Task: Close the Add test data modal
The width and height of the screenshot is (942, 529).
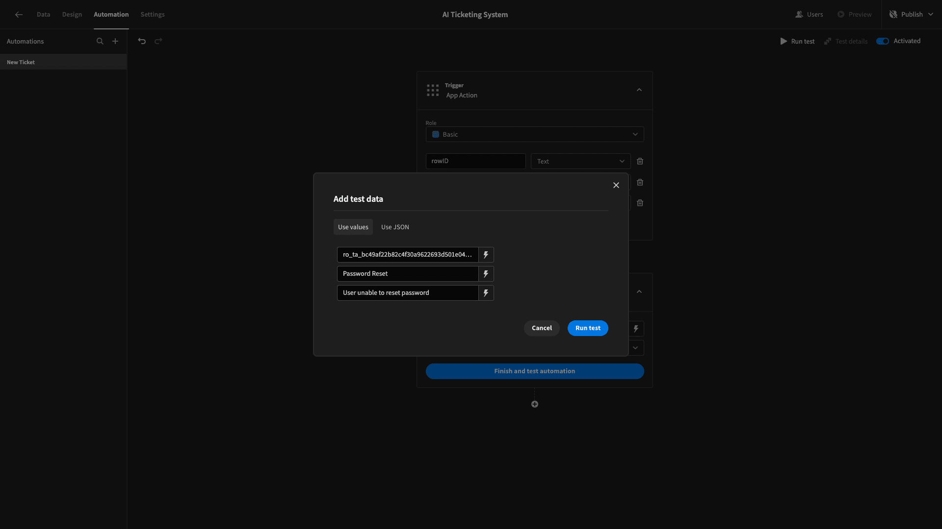Action: pos(616,185)
